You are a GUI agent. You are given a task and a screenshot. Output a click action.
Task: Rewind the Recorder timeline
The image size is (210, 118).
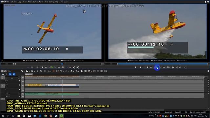click(x=151, y=67)
